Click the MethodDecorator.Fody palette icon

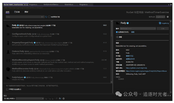(8, 69)
